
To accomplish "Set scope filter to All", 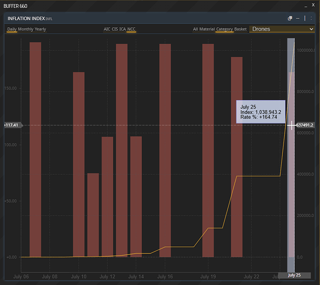I will tap(196, 29).
